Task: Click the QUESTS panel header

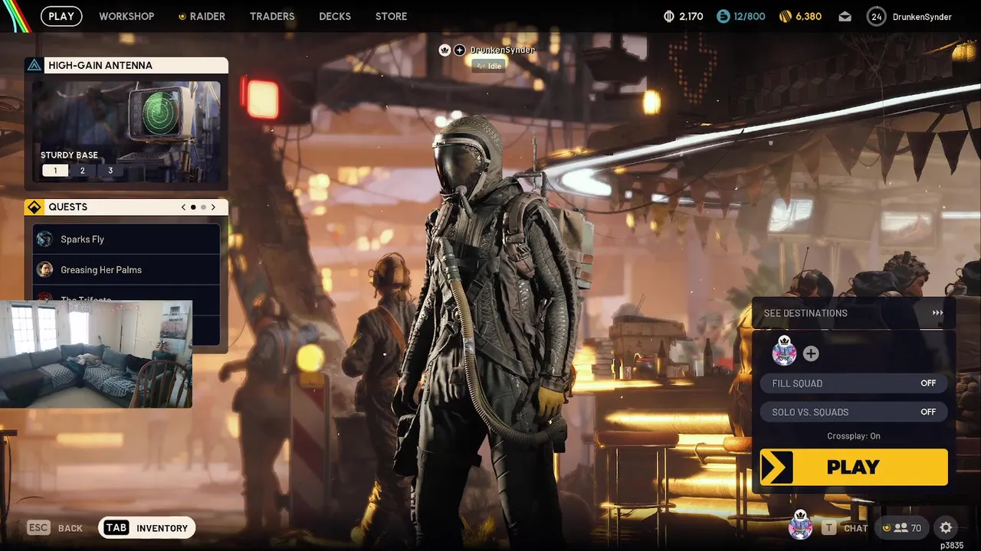Action: pos(126,207)
